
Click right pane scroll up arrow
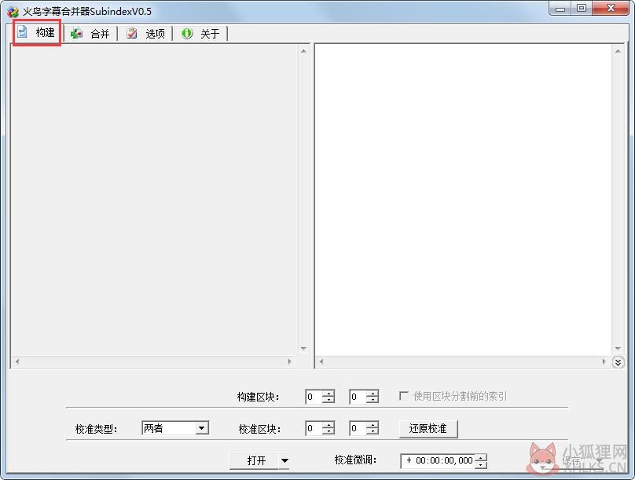tap(617, 51)
